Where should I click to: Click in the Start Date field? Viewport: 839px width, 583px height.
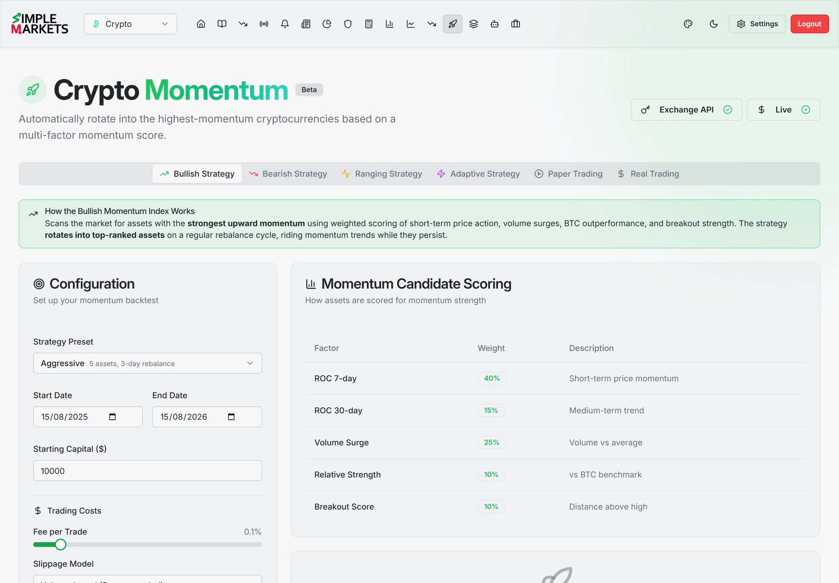click(88, 416)
